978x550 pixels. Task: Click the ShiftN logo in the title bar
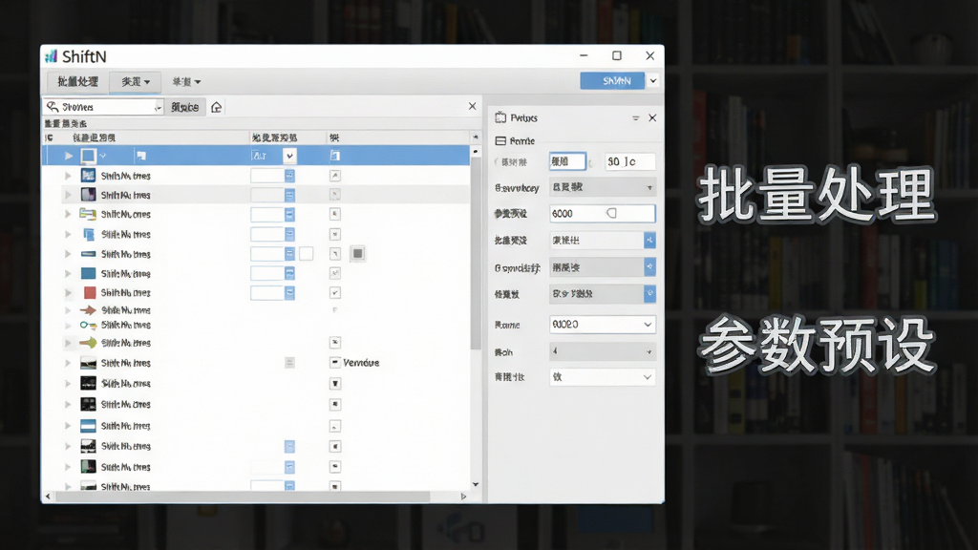52,56
